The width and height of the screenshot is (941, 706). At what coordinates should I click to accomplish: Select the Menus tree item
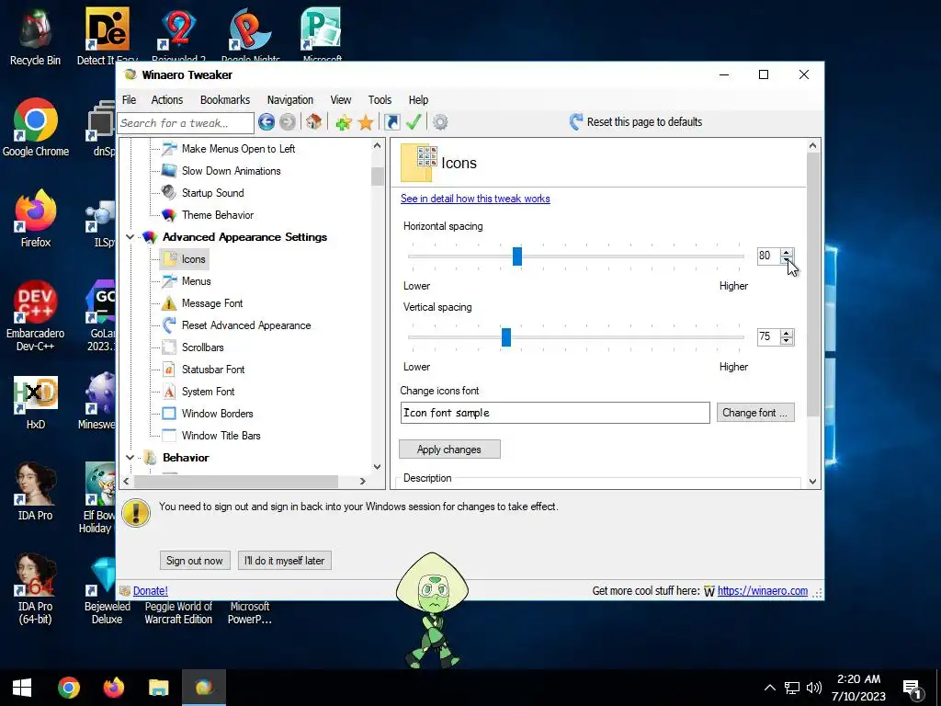pyautogui.click(x=197, y=281)
